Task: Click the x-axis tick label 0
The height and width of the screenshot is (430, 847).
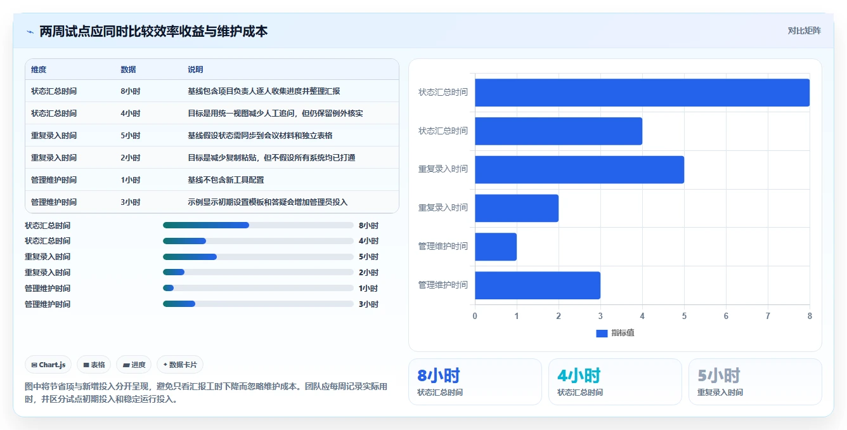Action: click(475, 316)
